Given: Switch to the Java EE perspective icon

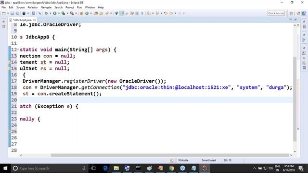Looking at the screenshot, I should point(298,13).
